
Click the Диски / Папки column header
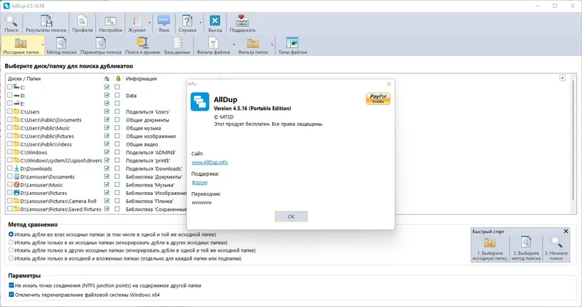[25, 79]
